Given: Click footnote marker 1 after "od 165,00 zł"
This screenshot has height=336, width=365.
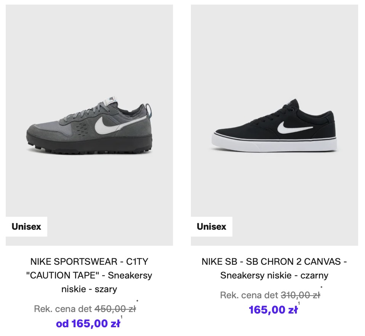Looking at the screenshot, I should point(122,317).
